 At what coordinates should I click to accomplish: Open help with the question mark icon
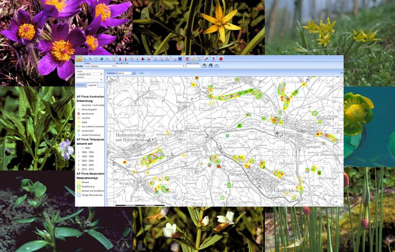pos(214,59)
